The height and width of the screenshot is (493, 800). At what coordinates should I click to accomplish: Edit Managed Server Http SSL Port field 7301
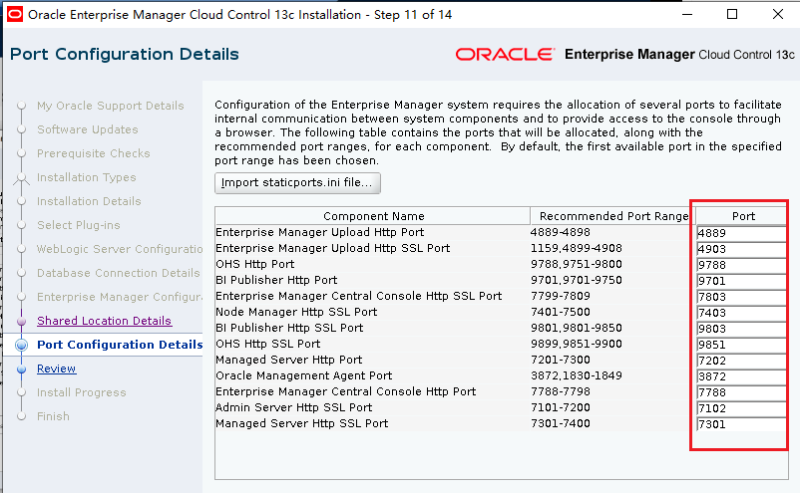point(741,424)
